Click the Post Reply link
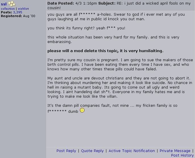Image resolution: width=195 pixels, height=158 pixels. (x=66, y=151)
